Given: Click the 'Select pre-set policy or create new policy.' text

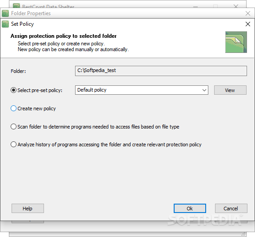Looking at the screenshot, I should coord(61,44).
